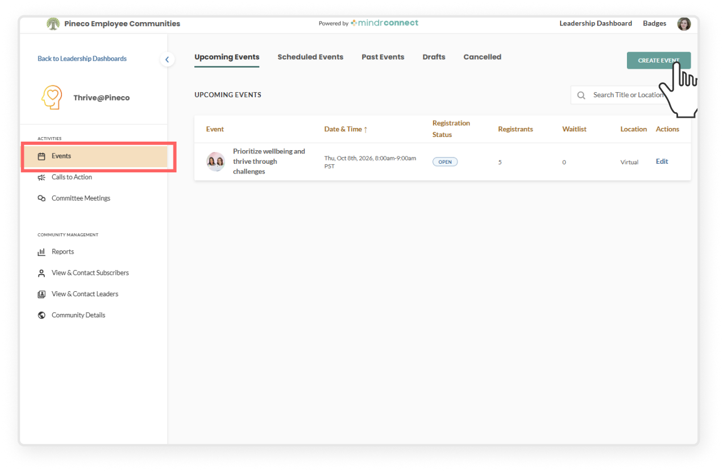The height and width of the screenshot is (472, 723).
Task: Click the Thrive@Pineco community name
Action: (x=101, y=98)
